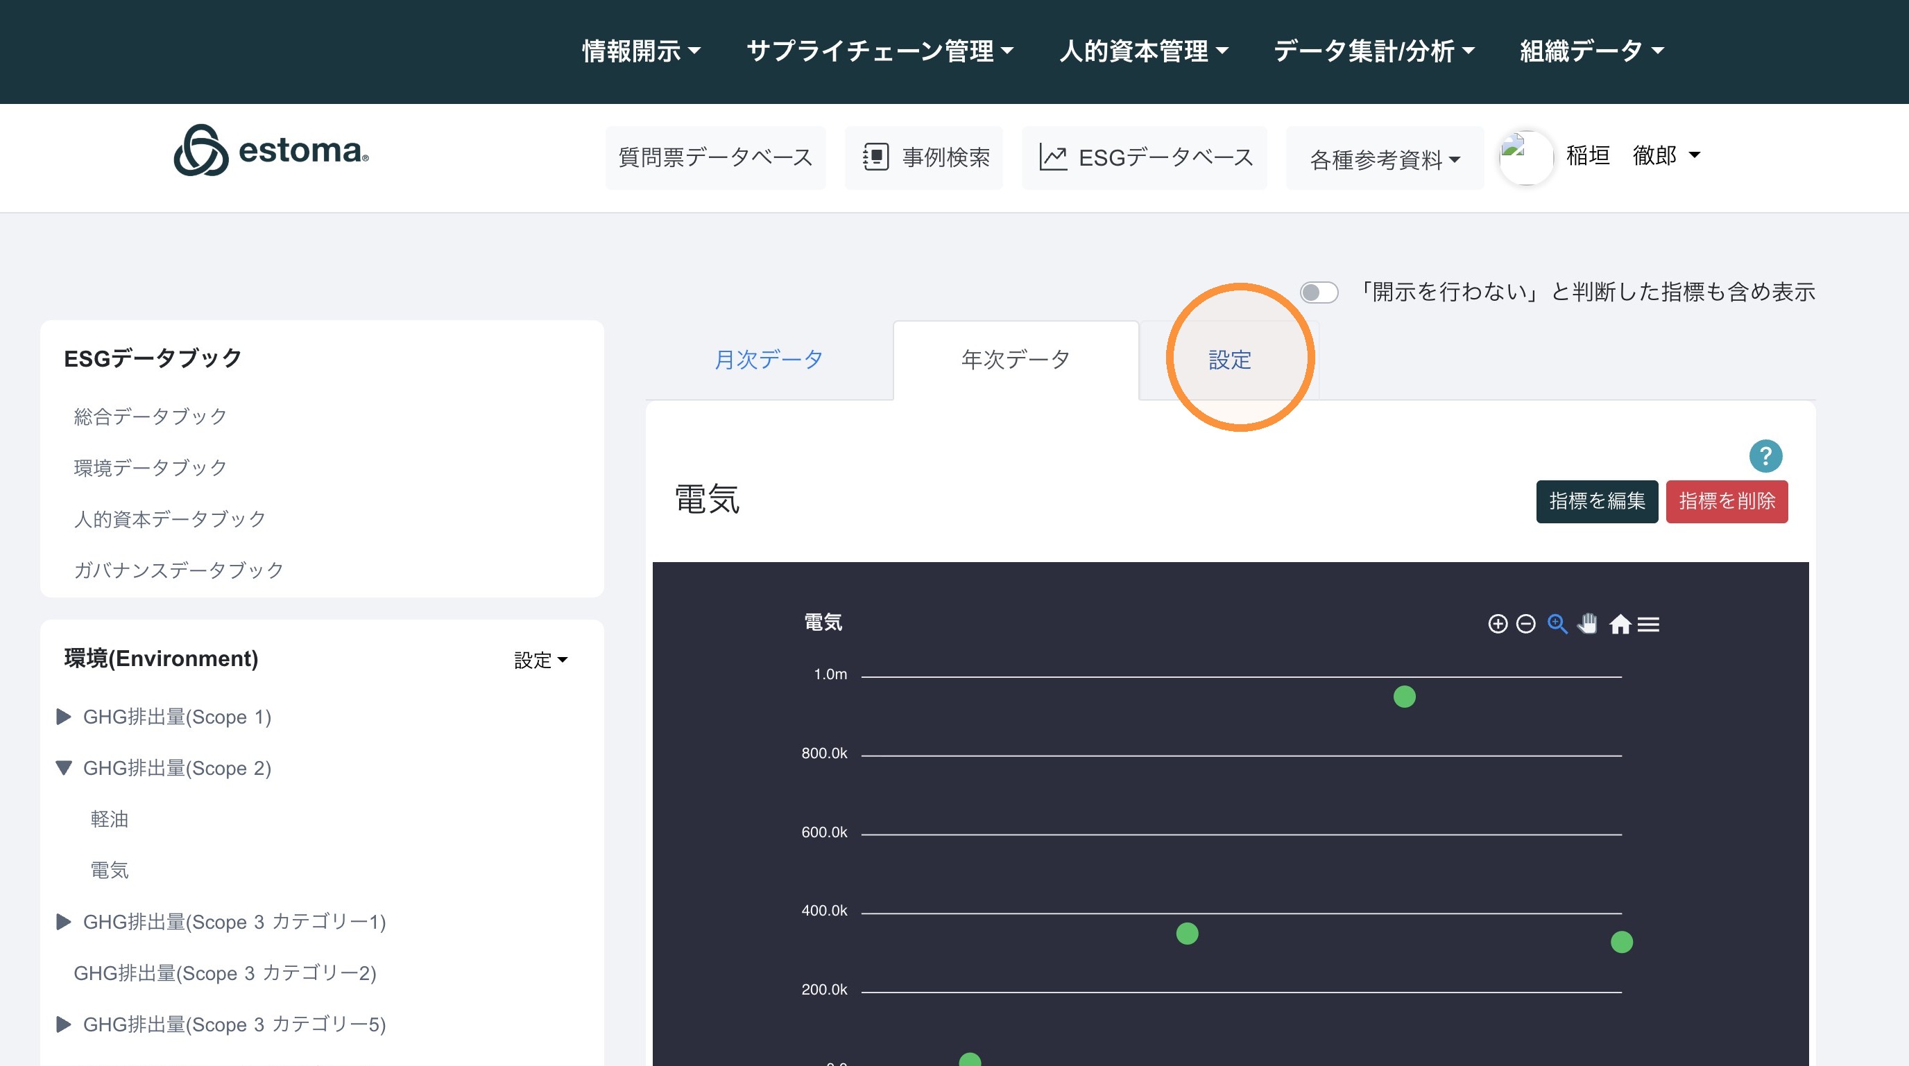The image size is (1909, 1066).
Task: Open the 各種参考資料 dropdown
Action: tap(1385, 159)
